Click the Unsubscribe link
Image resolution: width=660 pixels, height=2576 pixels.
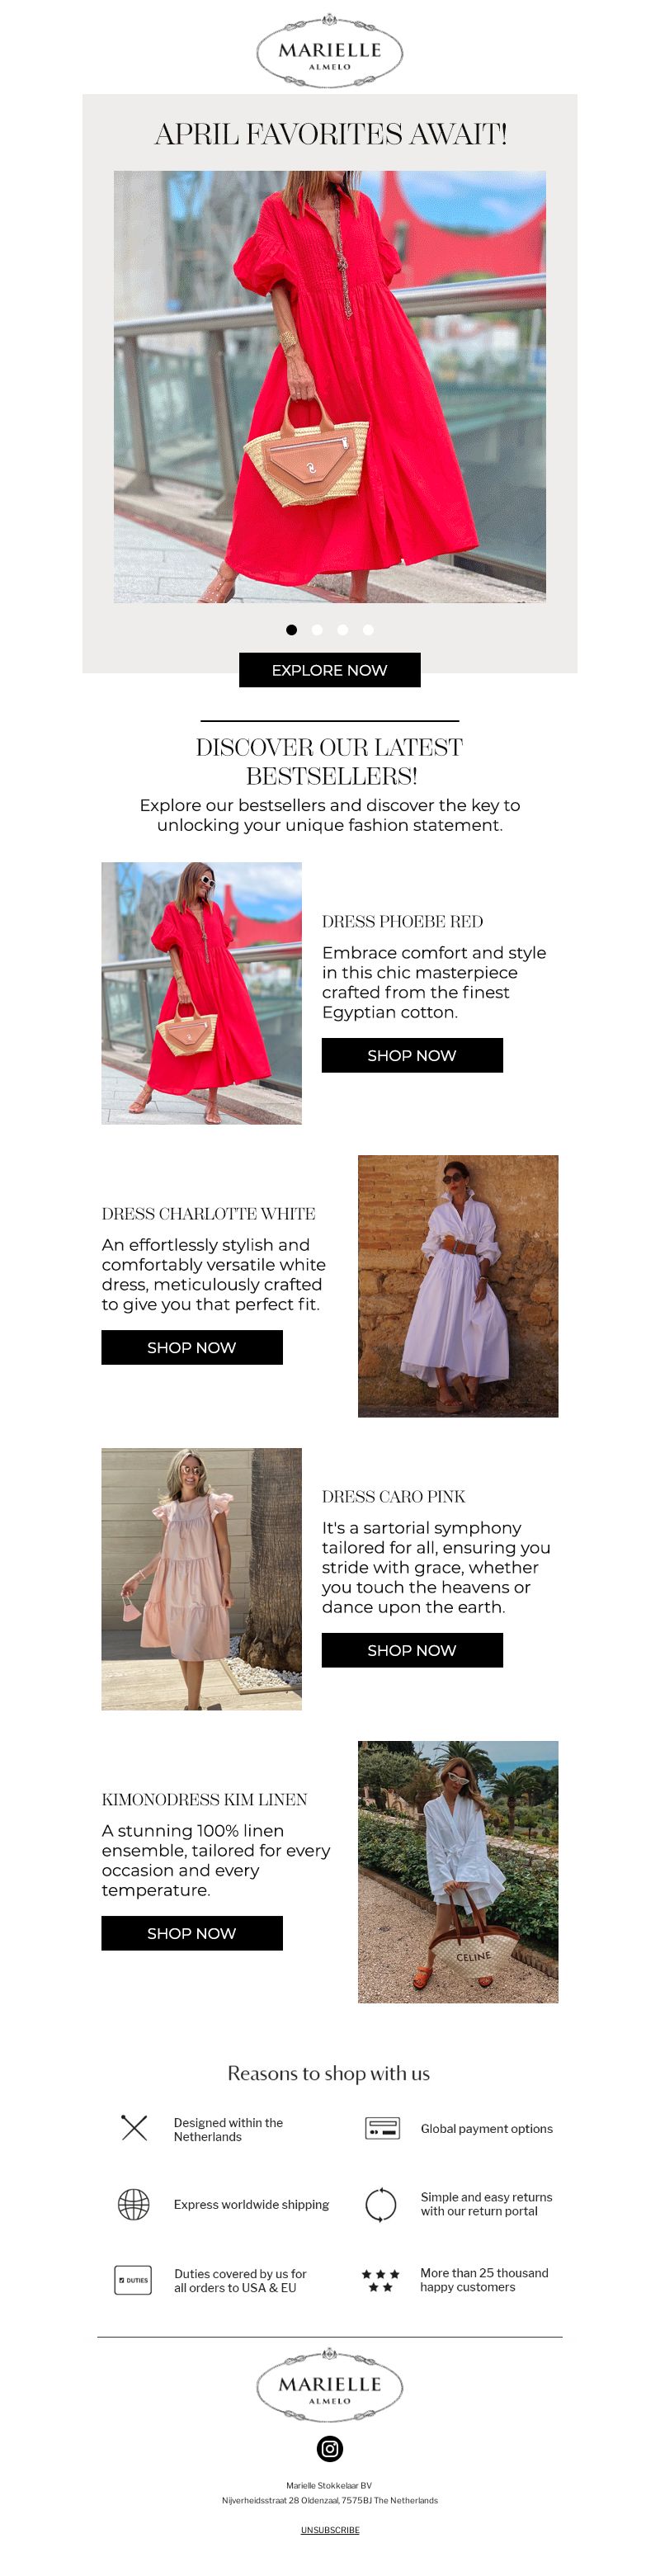click(x=330, y=2530)
